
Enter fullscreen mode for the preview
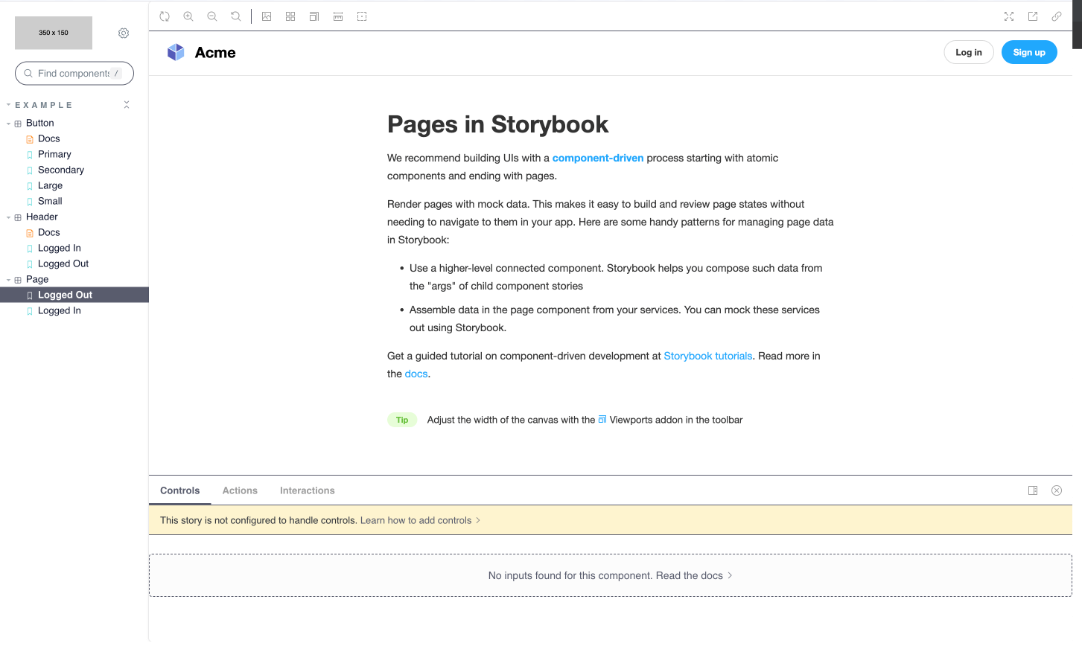1009,16
